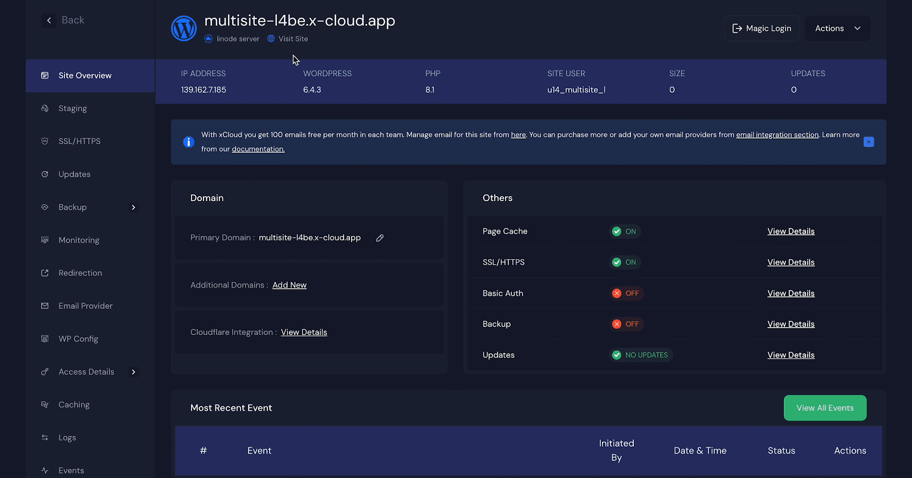Click the Page Cache ON status badge
912x478 pixels.
pyautogui.click(x=624, y=231)
